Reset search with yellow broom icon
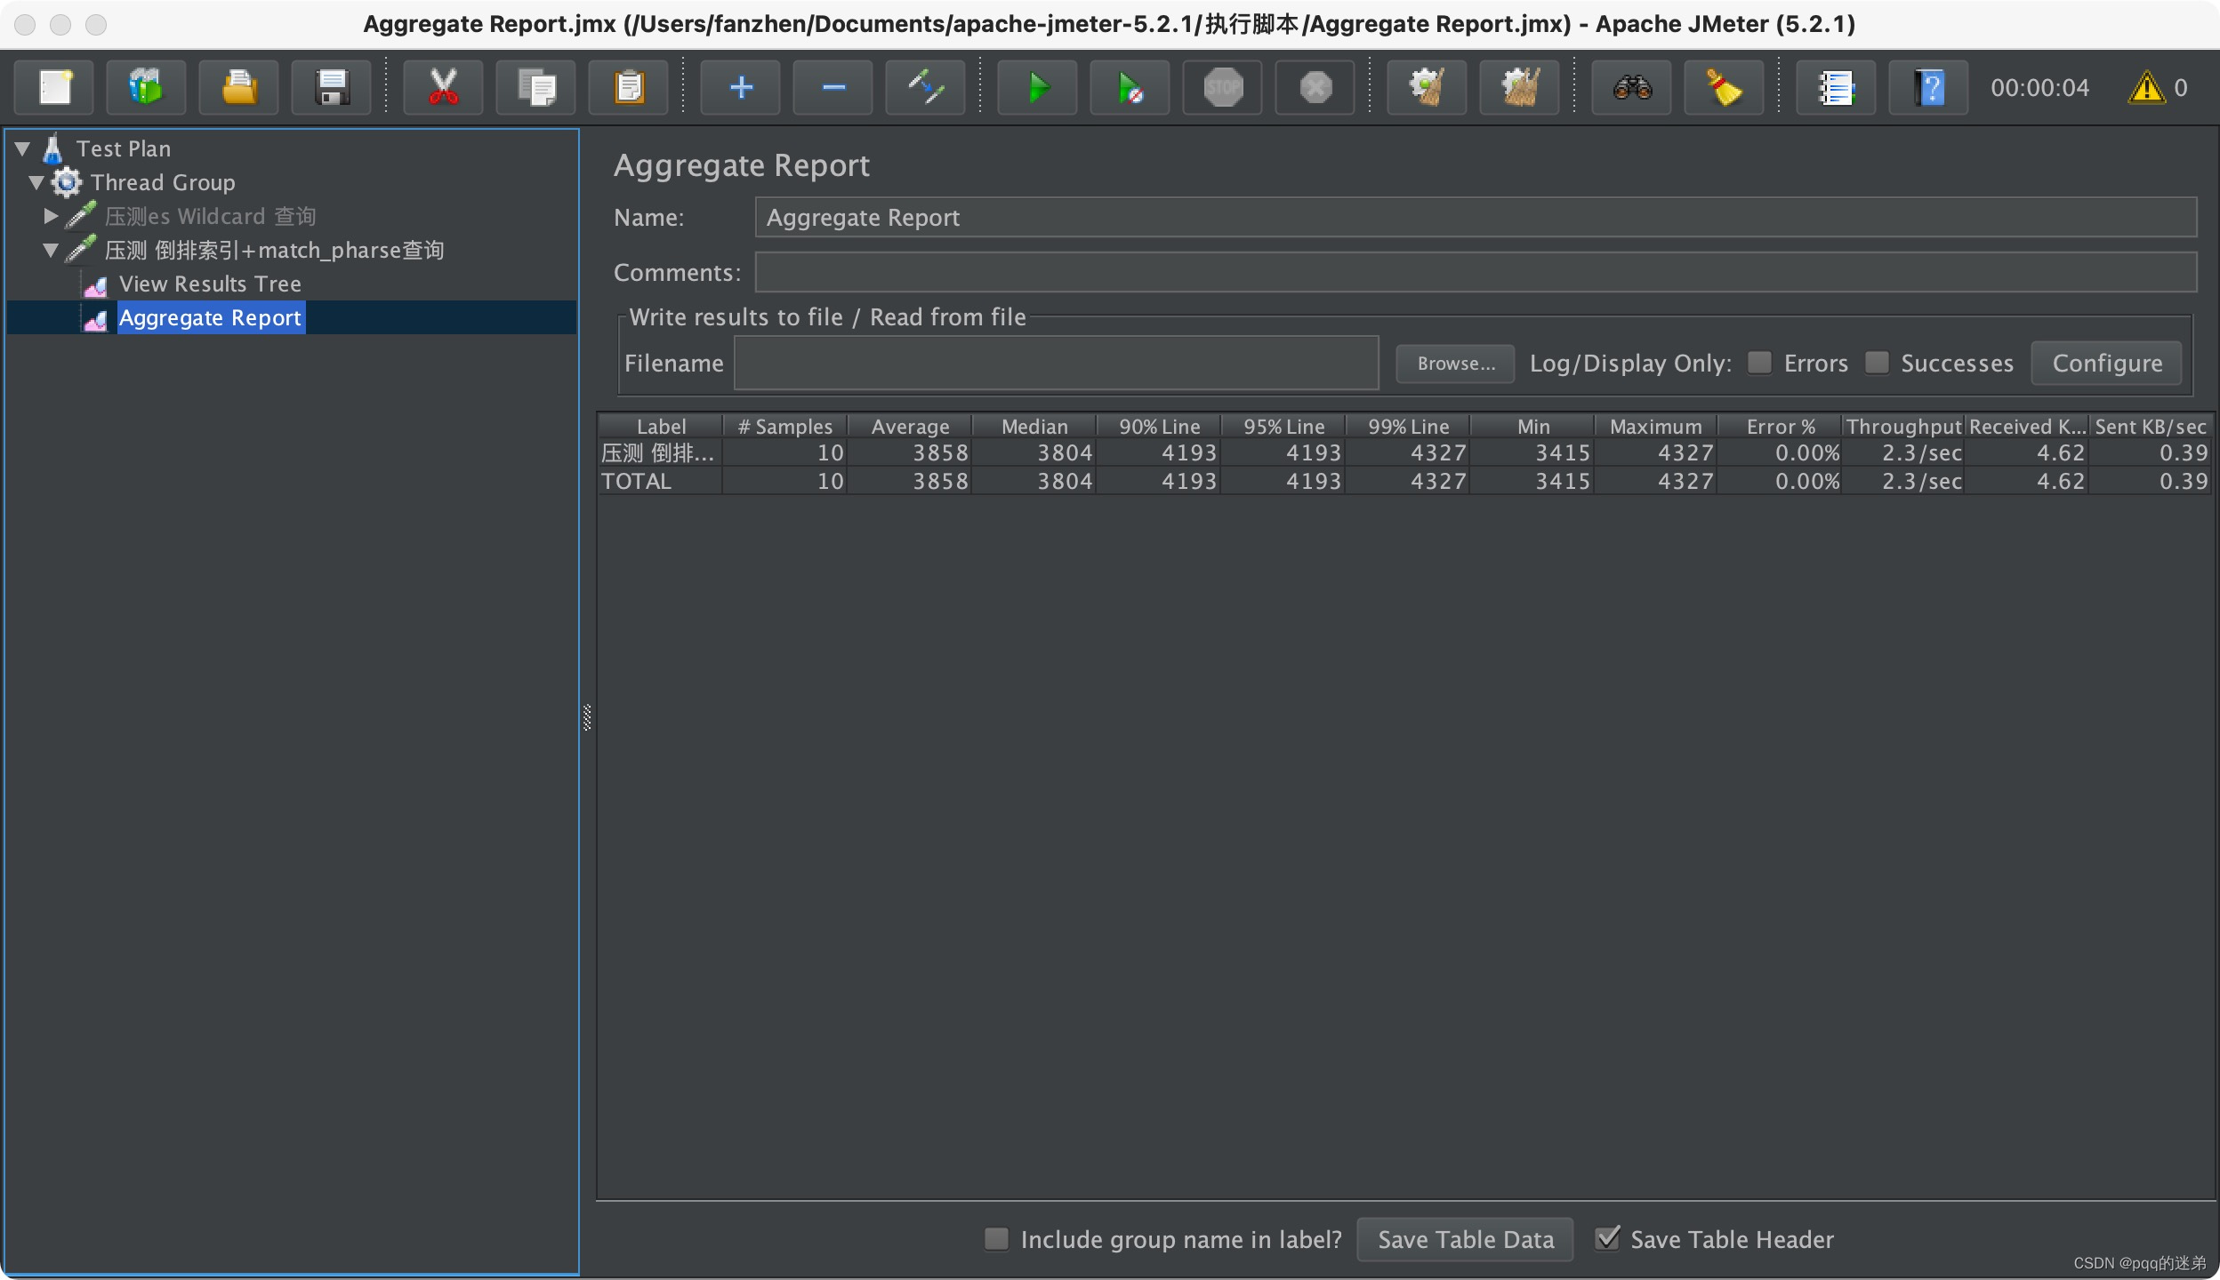 click(x=1725, y=87)
